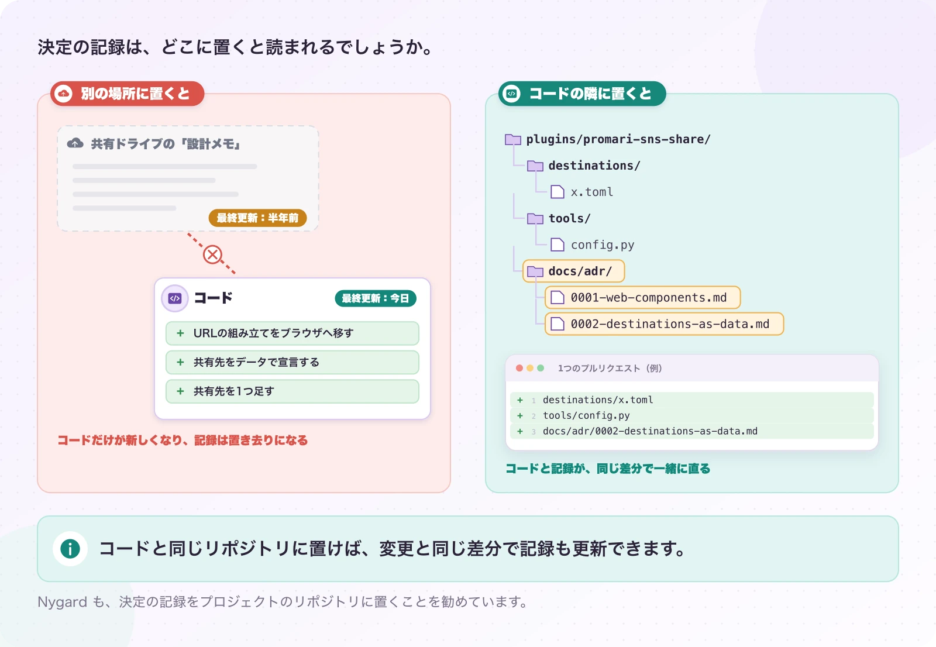Click the green info icon in bottom banner

coord(70,549)
